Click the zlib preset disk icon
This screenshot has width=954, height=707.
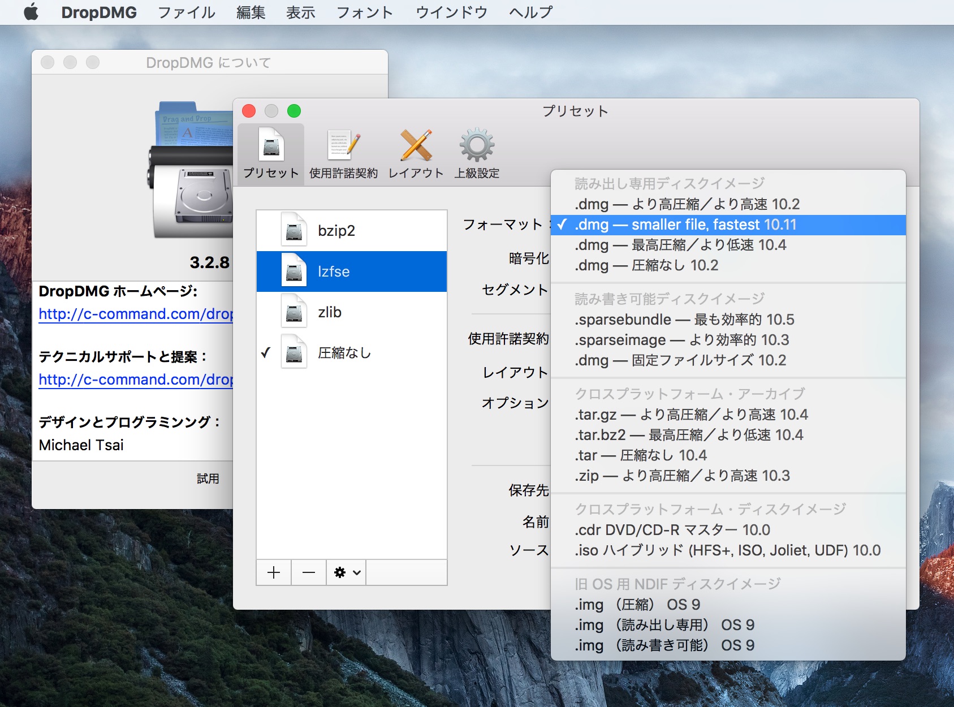[x=293, y=312]
